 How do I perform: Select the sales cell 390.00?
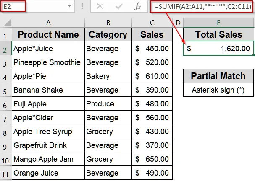click(152, 90)
